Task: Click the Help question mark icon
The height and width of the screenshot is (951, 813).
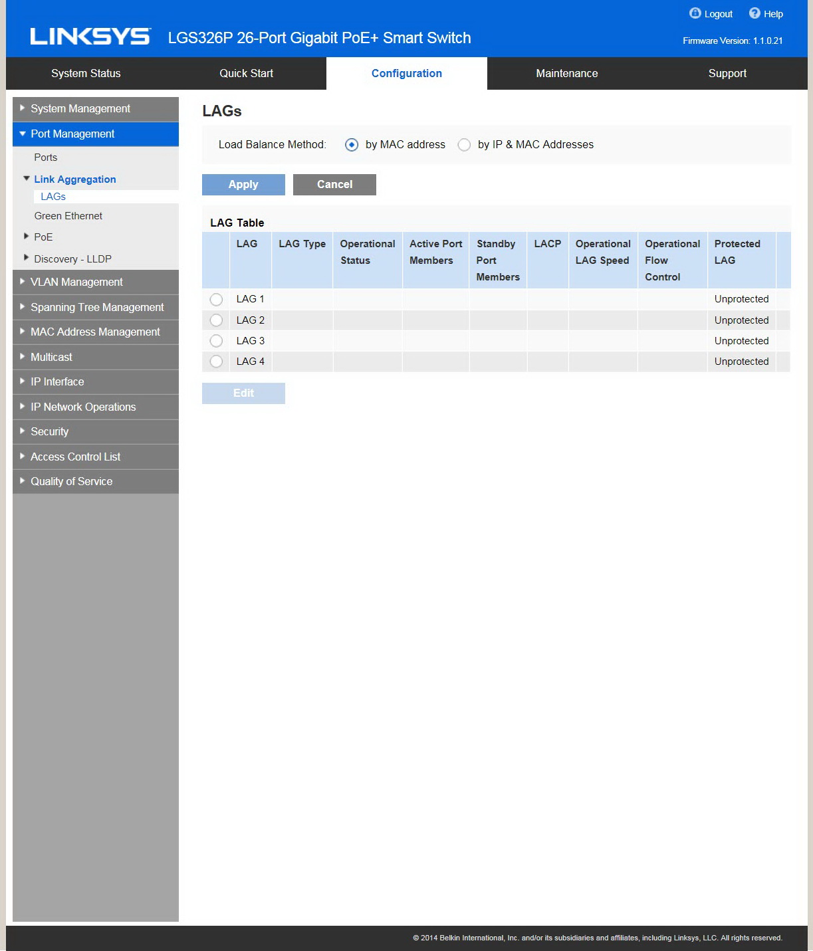Action: [x=755, y=13]
